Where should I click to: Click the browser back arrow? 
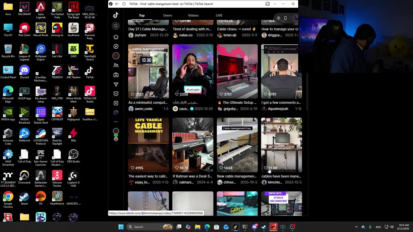point(117,4)
